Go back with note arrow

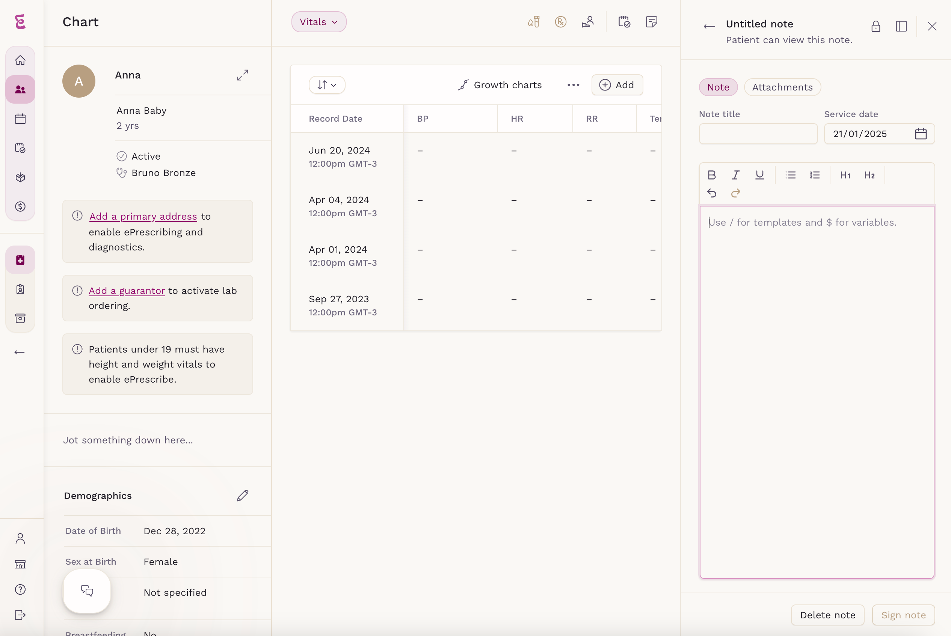[x=709, y=26]
